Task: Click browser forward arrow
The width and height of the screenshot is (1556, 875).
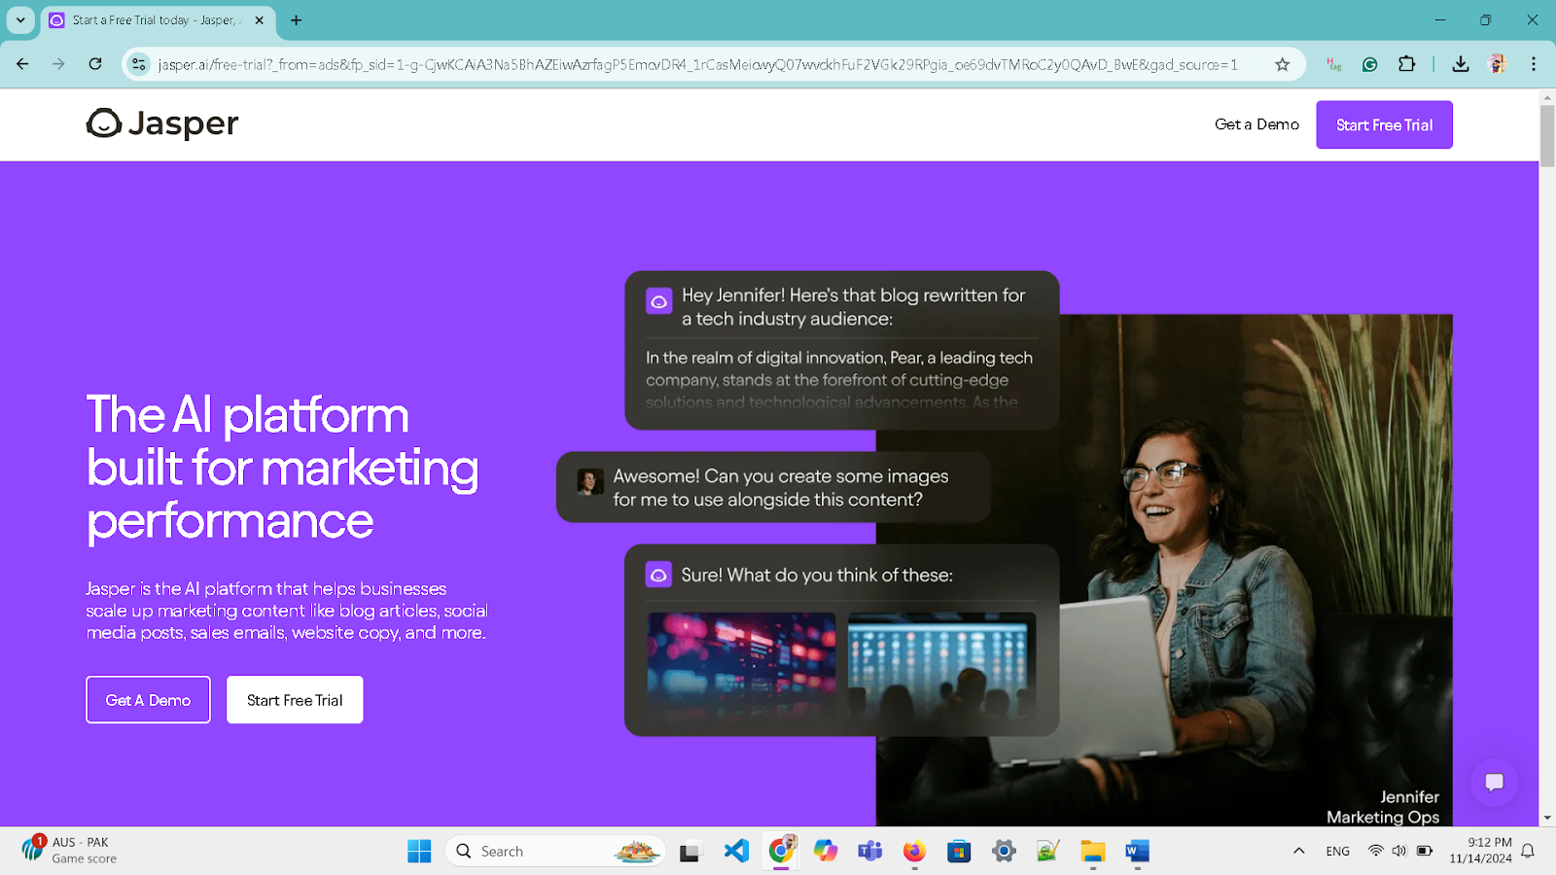Action: pyautogui.click(x=58, y=64)
